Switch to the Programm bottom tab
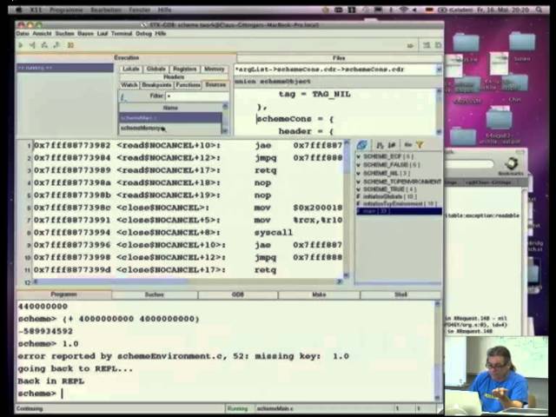 point(63,295)
